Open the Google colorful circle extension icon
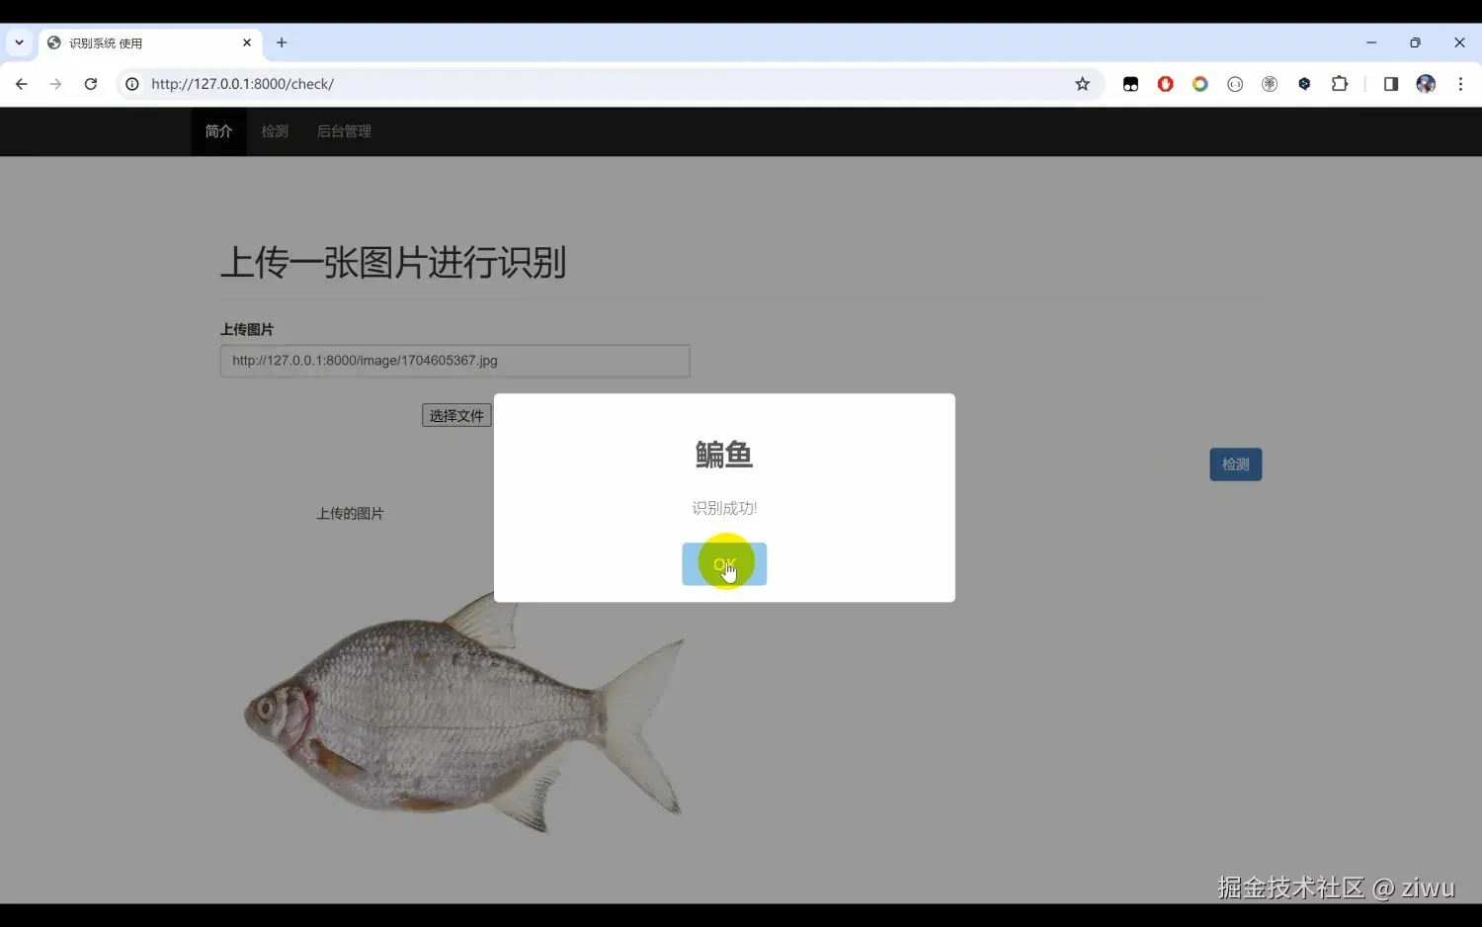This screenshot has height=927, width=1482. tap(1199, 84)
